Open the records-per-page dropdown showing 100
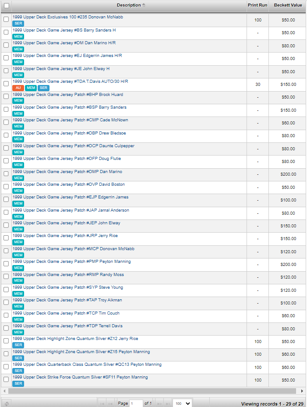 tap(183, 403)
